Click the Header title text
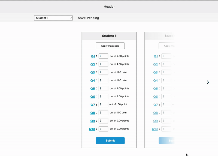The height and width of the screenshot is (156, 218). [109, 7]
